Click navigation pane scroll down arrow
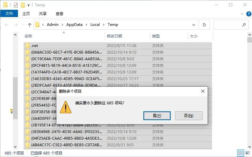This screenshot has width=252, height=157. [15, 147]
